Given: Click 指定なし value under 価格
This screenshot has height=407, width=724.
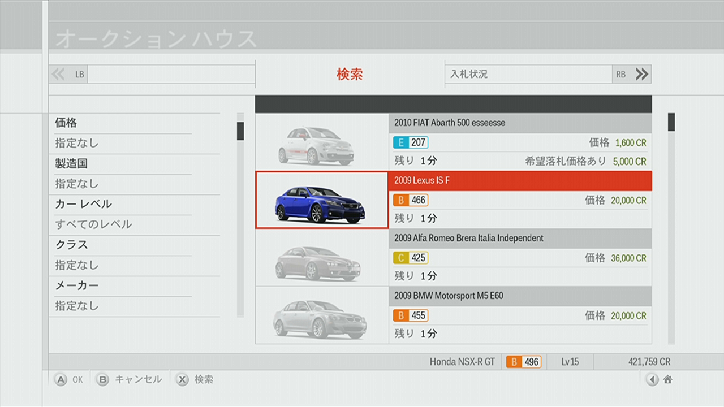Looking at the screenshot, I should 77,143.
